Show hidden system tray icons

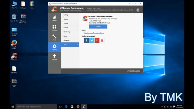point(162,107)
